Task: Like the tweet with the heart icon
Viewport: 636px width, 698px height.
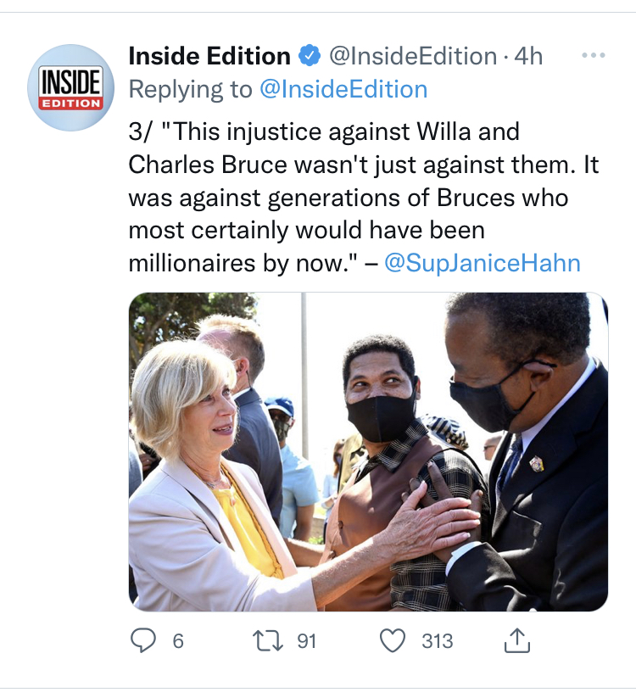Action: tap(393, 641)
